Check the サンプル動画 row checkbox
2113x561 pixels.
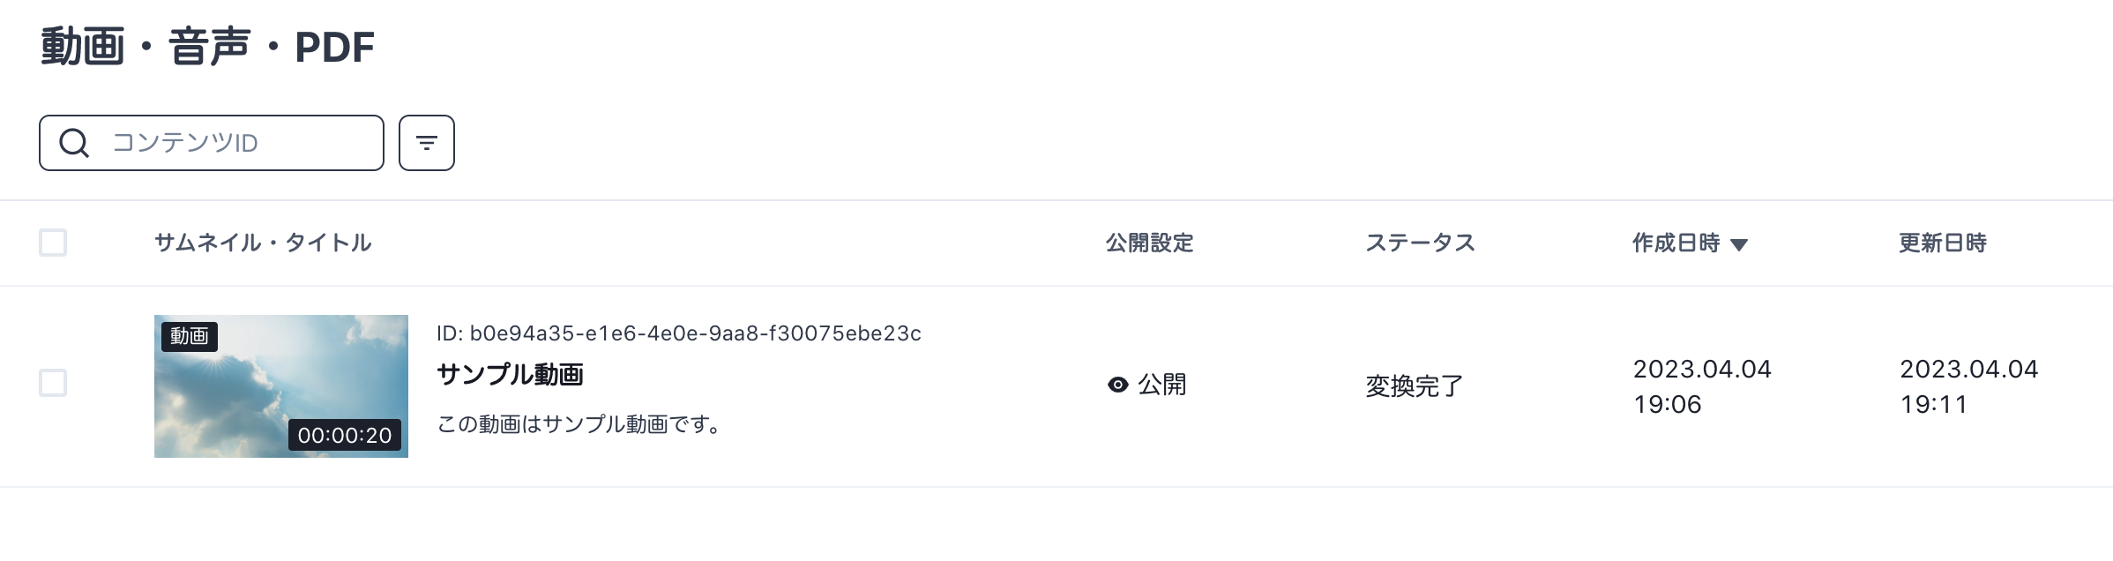pyautogui.click(x=53, y=383)
